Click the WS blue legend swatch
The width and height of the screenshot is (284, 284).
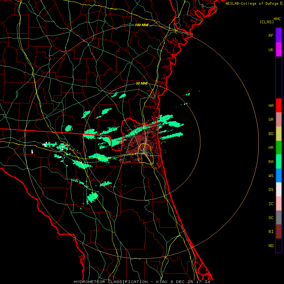[x=279, y=175]
